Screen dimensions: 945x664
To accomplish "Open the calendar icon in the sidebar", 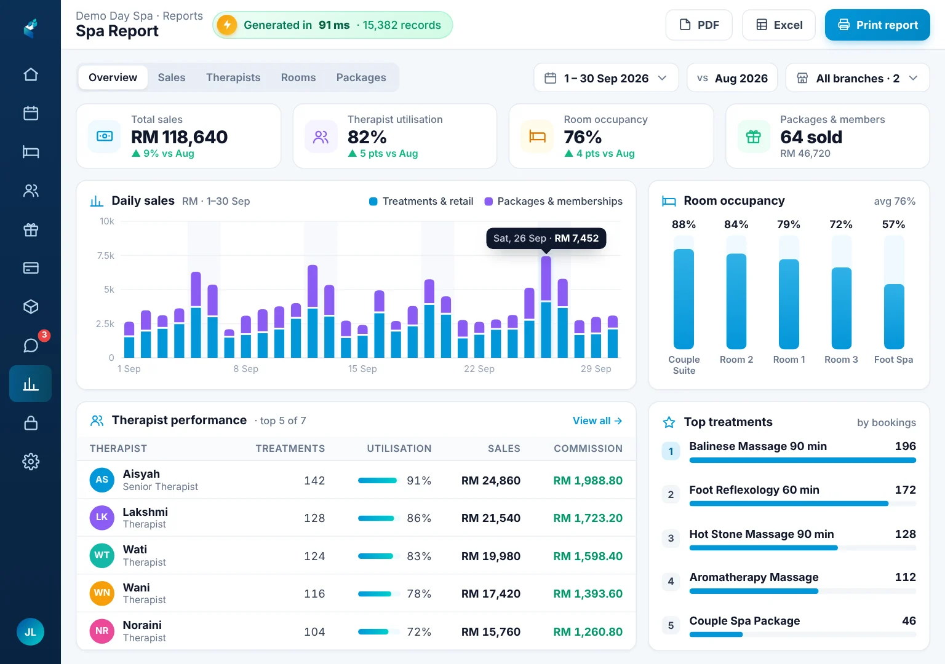I will 31,113.
